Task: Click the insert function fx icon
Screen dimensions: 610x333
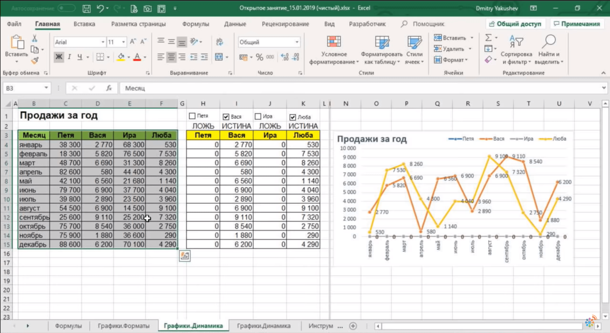Action: click(x=109, y=88)
